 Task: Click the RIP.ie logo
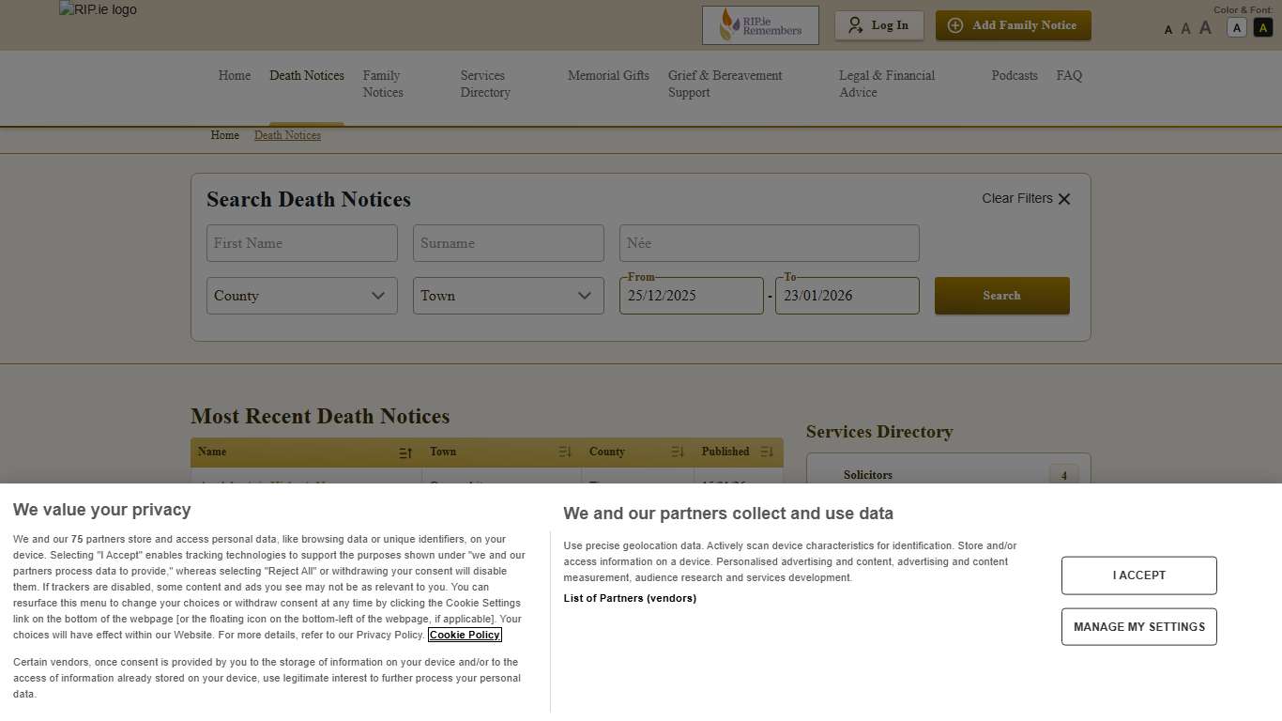97,10
